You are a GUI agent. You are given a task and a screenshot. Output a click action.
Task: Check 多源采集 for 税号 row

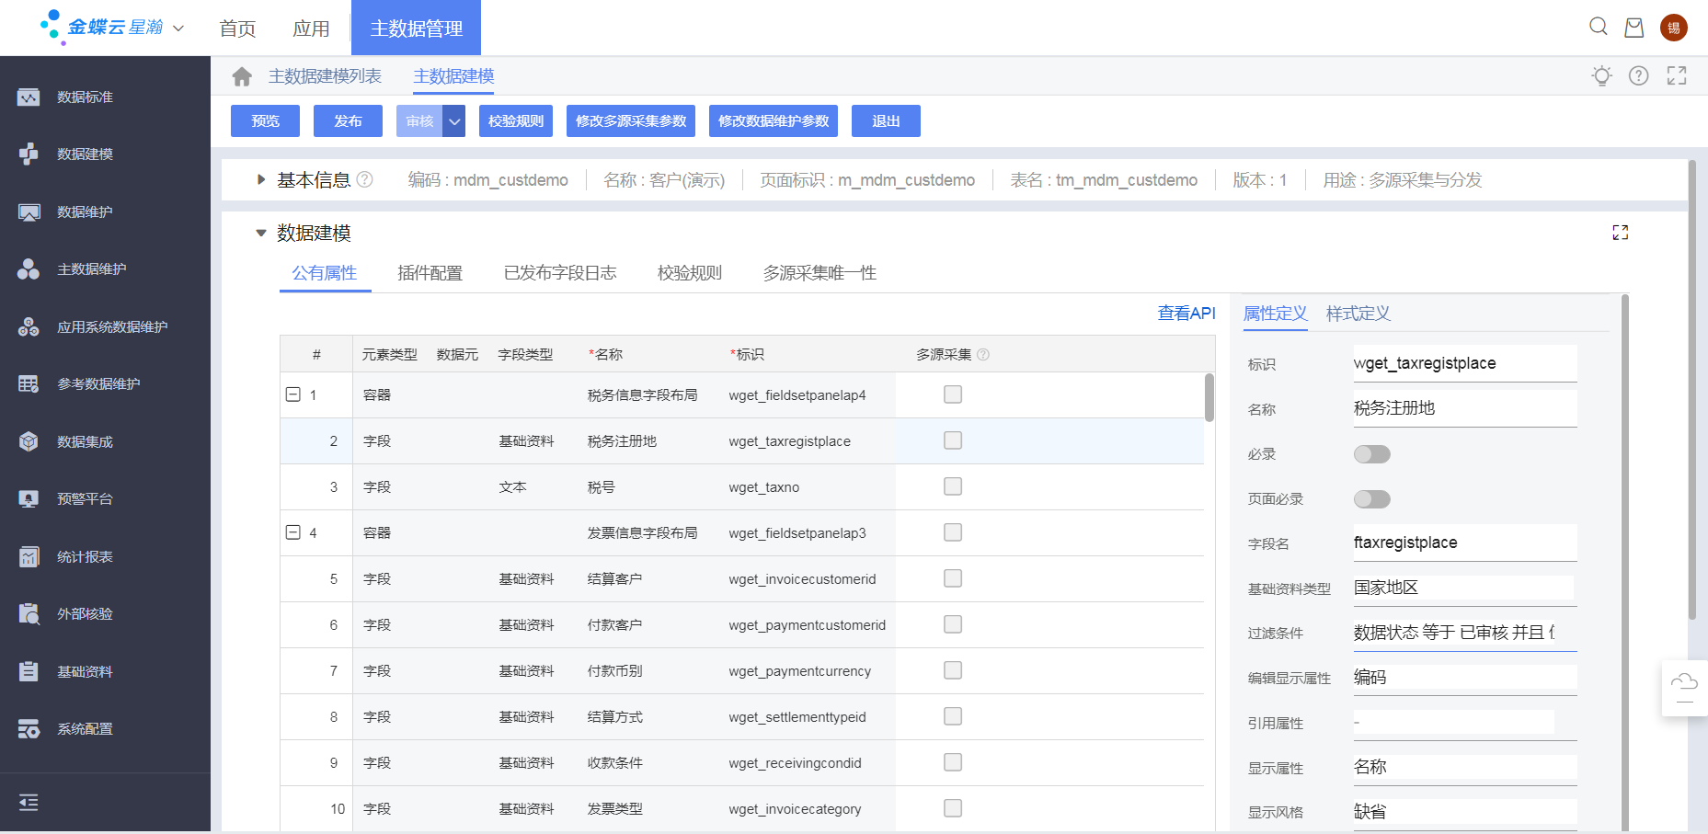(x=953, y=486)
